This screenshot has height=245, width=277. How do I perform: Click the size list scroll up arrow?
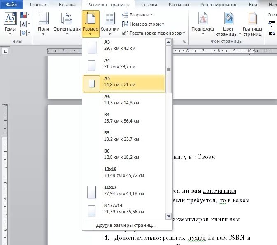pyautogui.click(x=168, y=42)
